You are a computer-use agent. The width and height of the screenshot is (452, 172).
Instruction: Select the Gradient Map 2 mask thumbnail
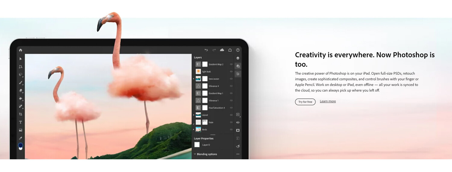[205, 64]
